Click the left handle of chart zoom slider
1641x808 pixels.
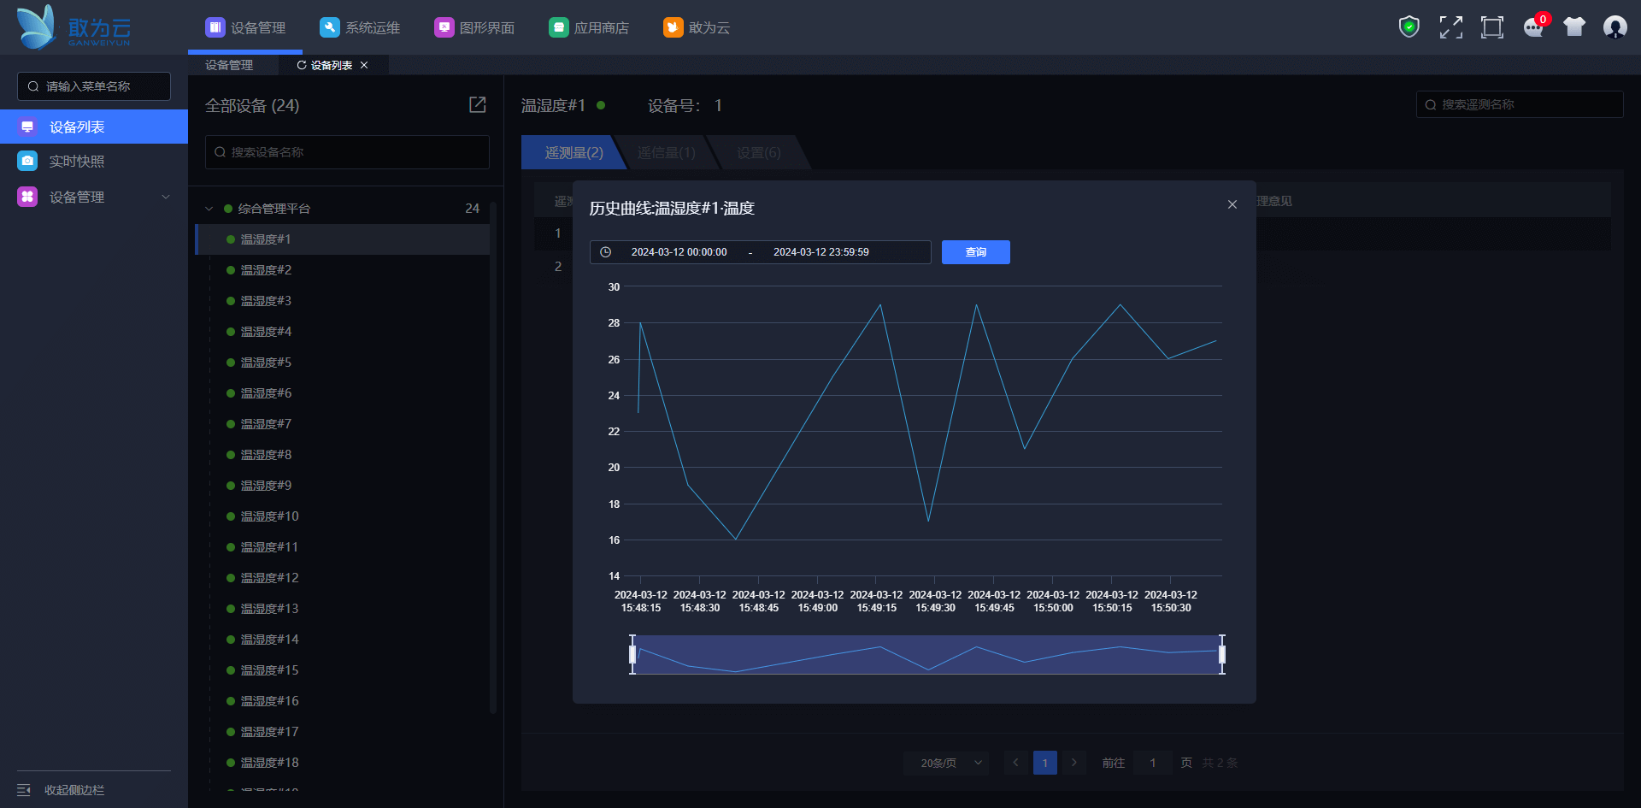point(632,654)
